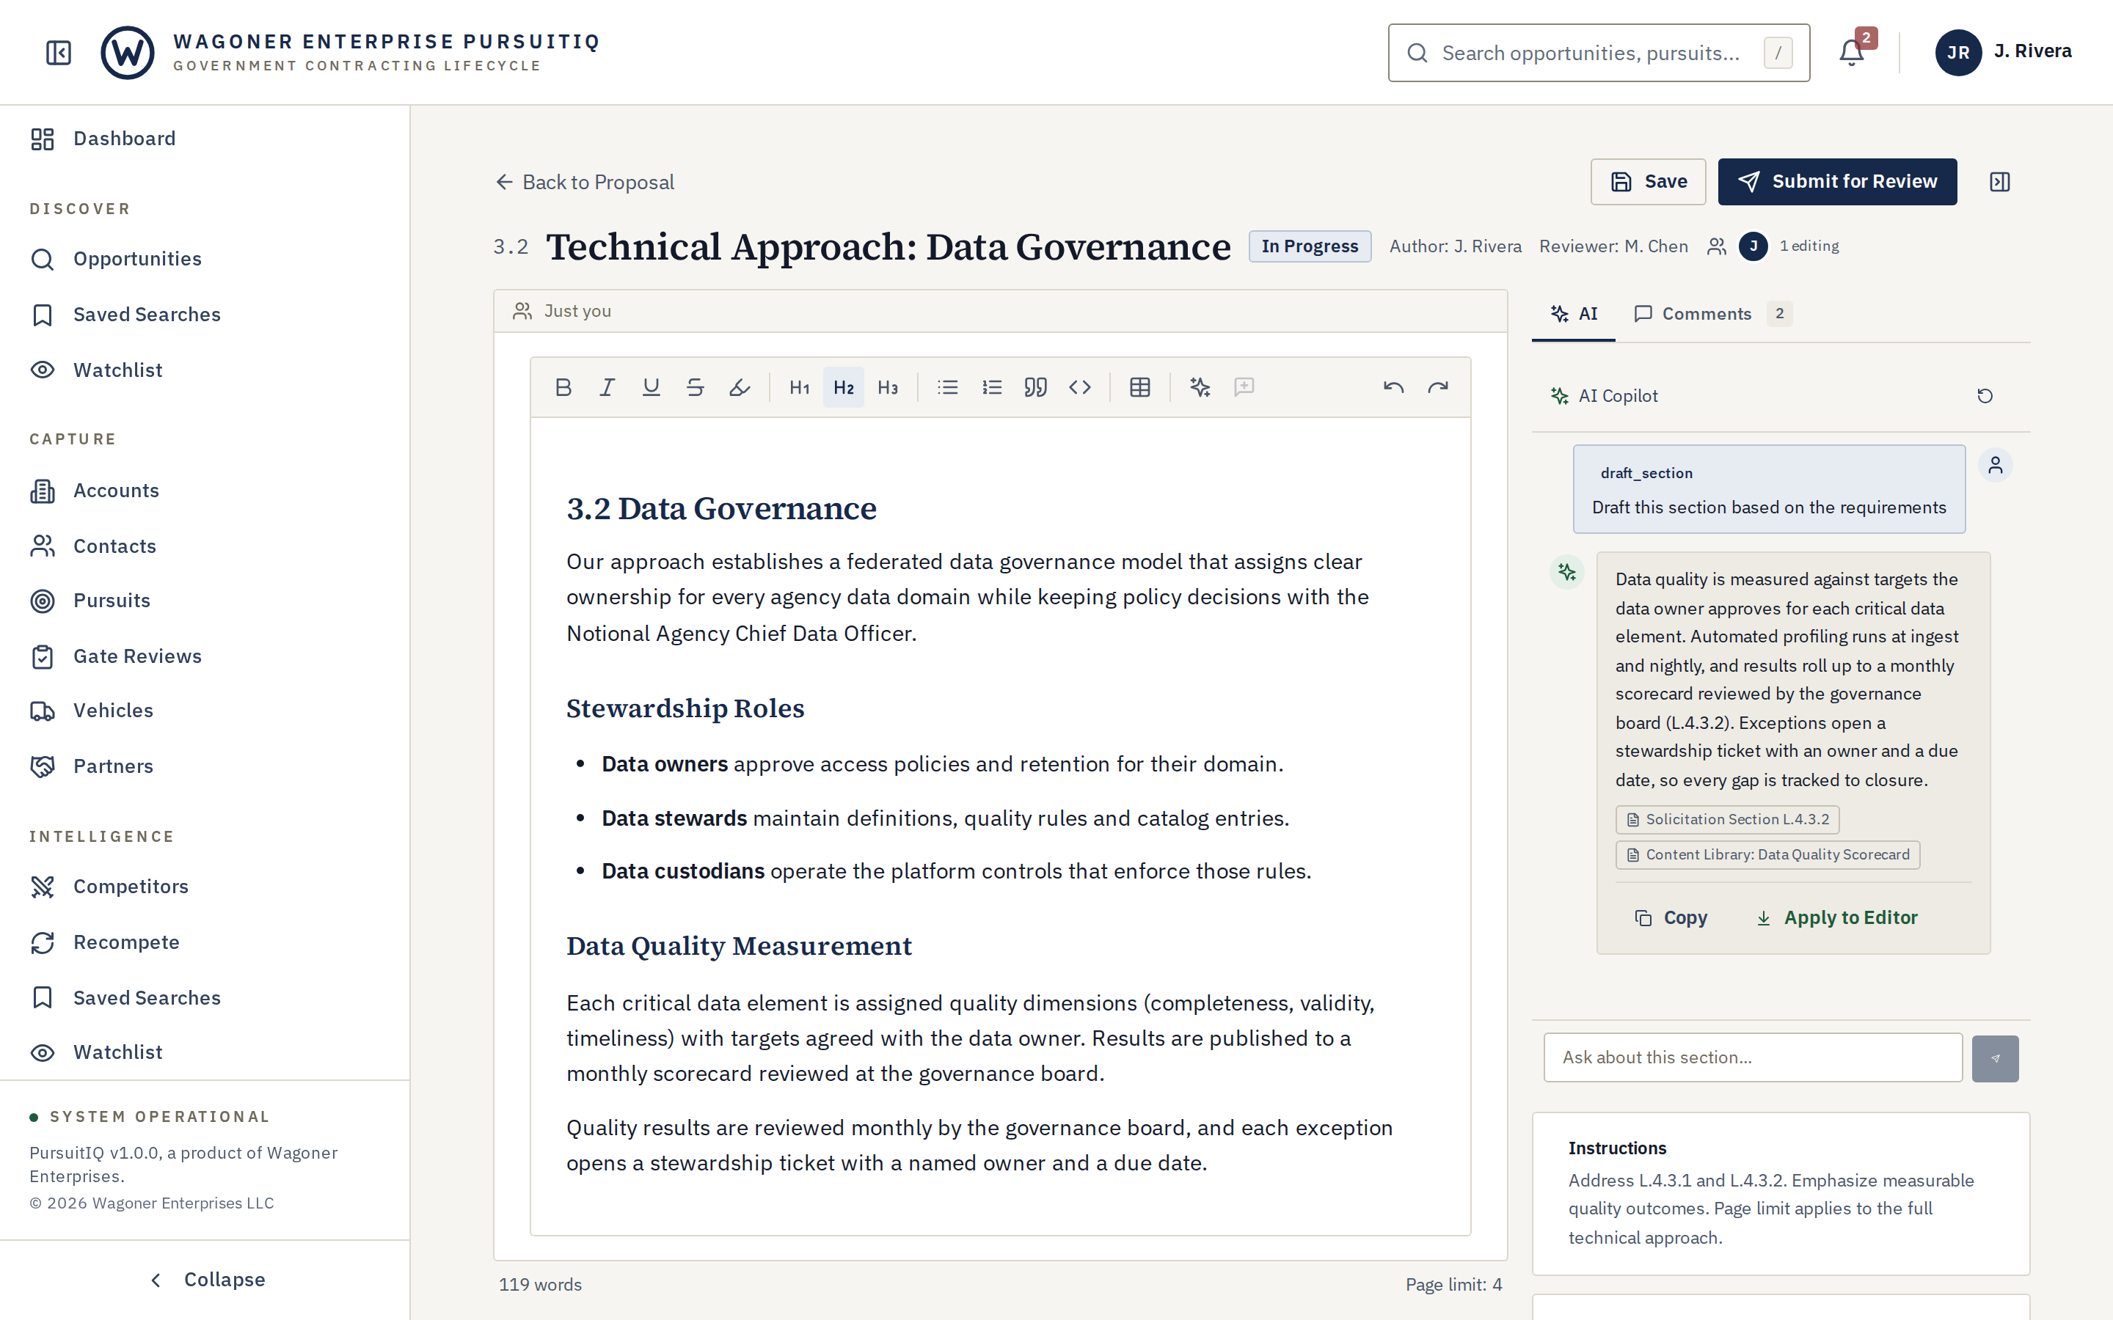The height and width of the screenshot is (1320, 2113).
Task: Click the Page limit: 4 label
Action: pyautogui.click(x=1453, y=1285)
